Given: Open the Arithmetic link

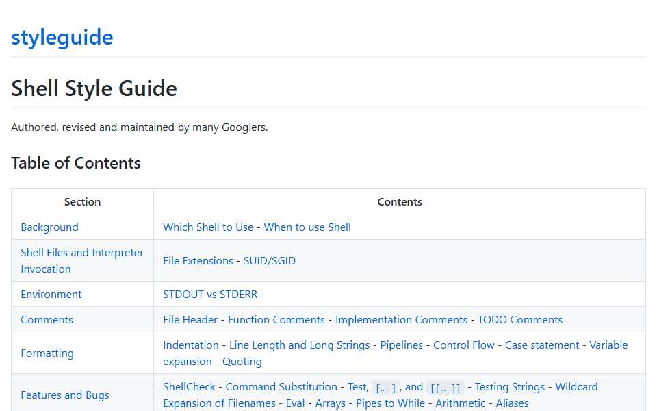Looking at the screenshot, I should 460,403.
